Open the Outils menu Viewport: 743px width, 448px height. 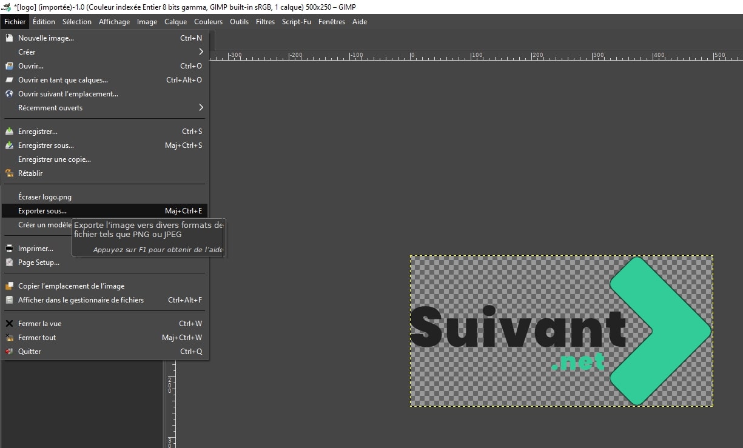tap(239, 22)
